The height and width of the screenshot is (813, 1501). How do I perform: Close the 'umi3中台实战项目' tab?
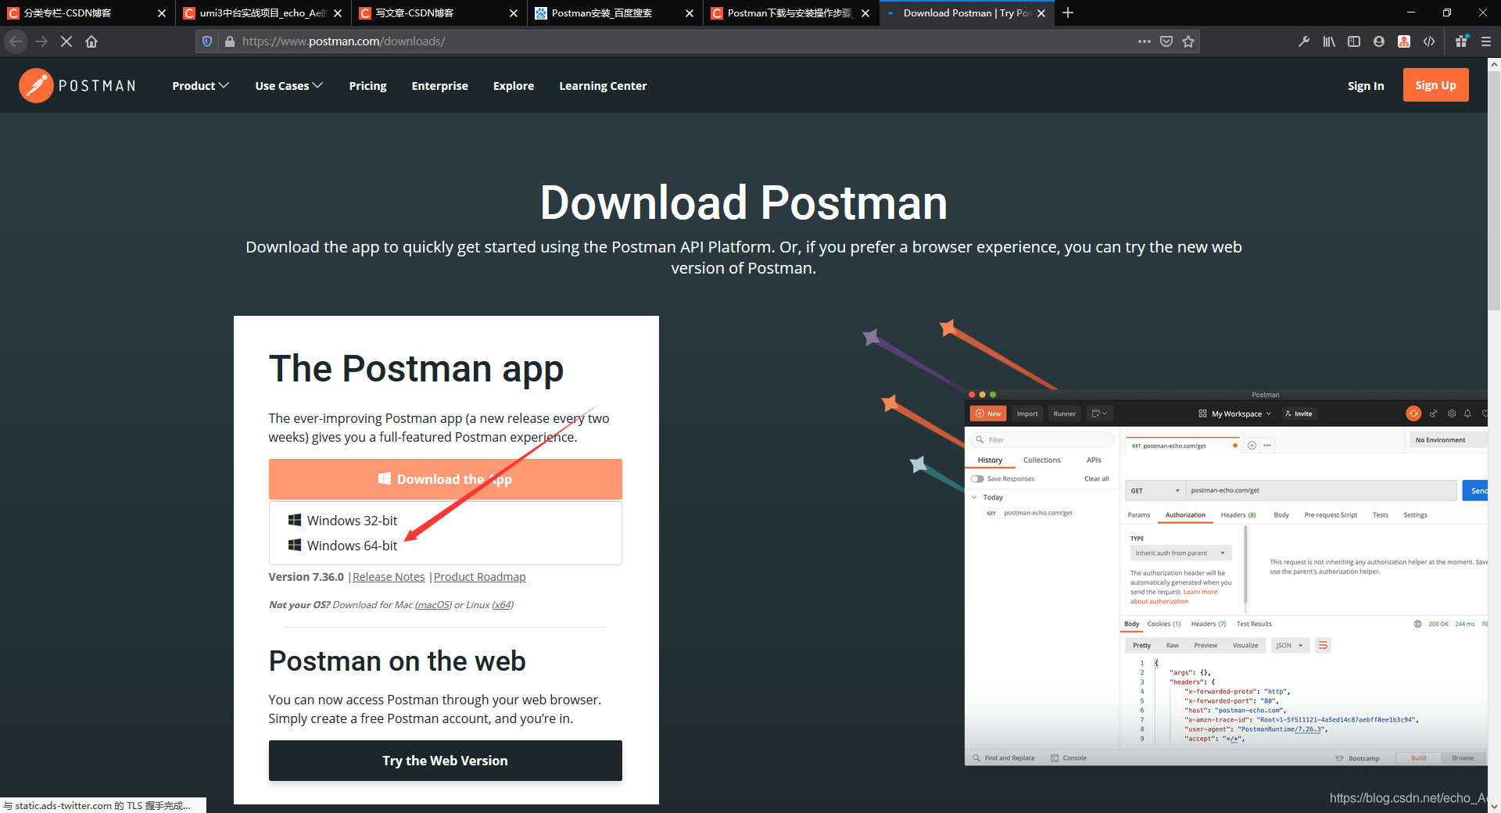338,13
